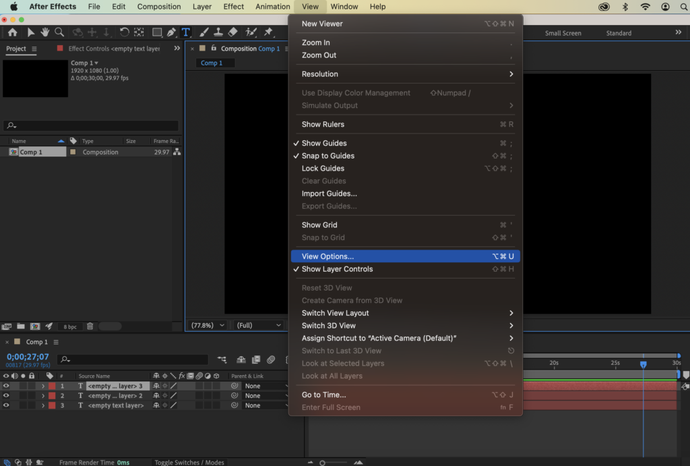Select the Clone Stamp tool
Image resolution: width=690 pixels, height=466 pixels.
[x=218, y=32]
